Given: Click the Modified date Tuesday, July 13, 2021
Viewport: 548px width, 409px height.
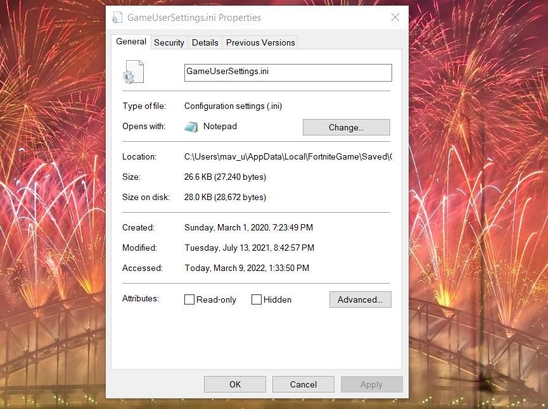Looking at the screenshot, I should [x=249, y=248].
